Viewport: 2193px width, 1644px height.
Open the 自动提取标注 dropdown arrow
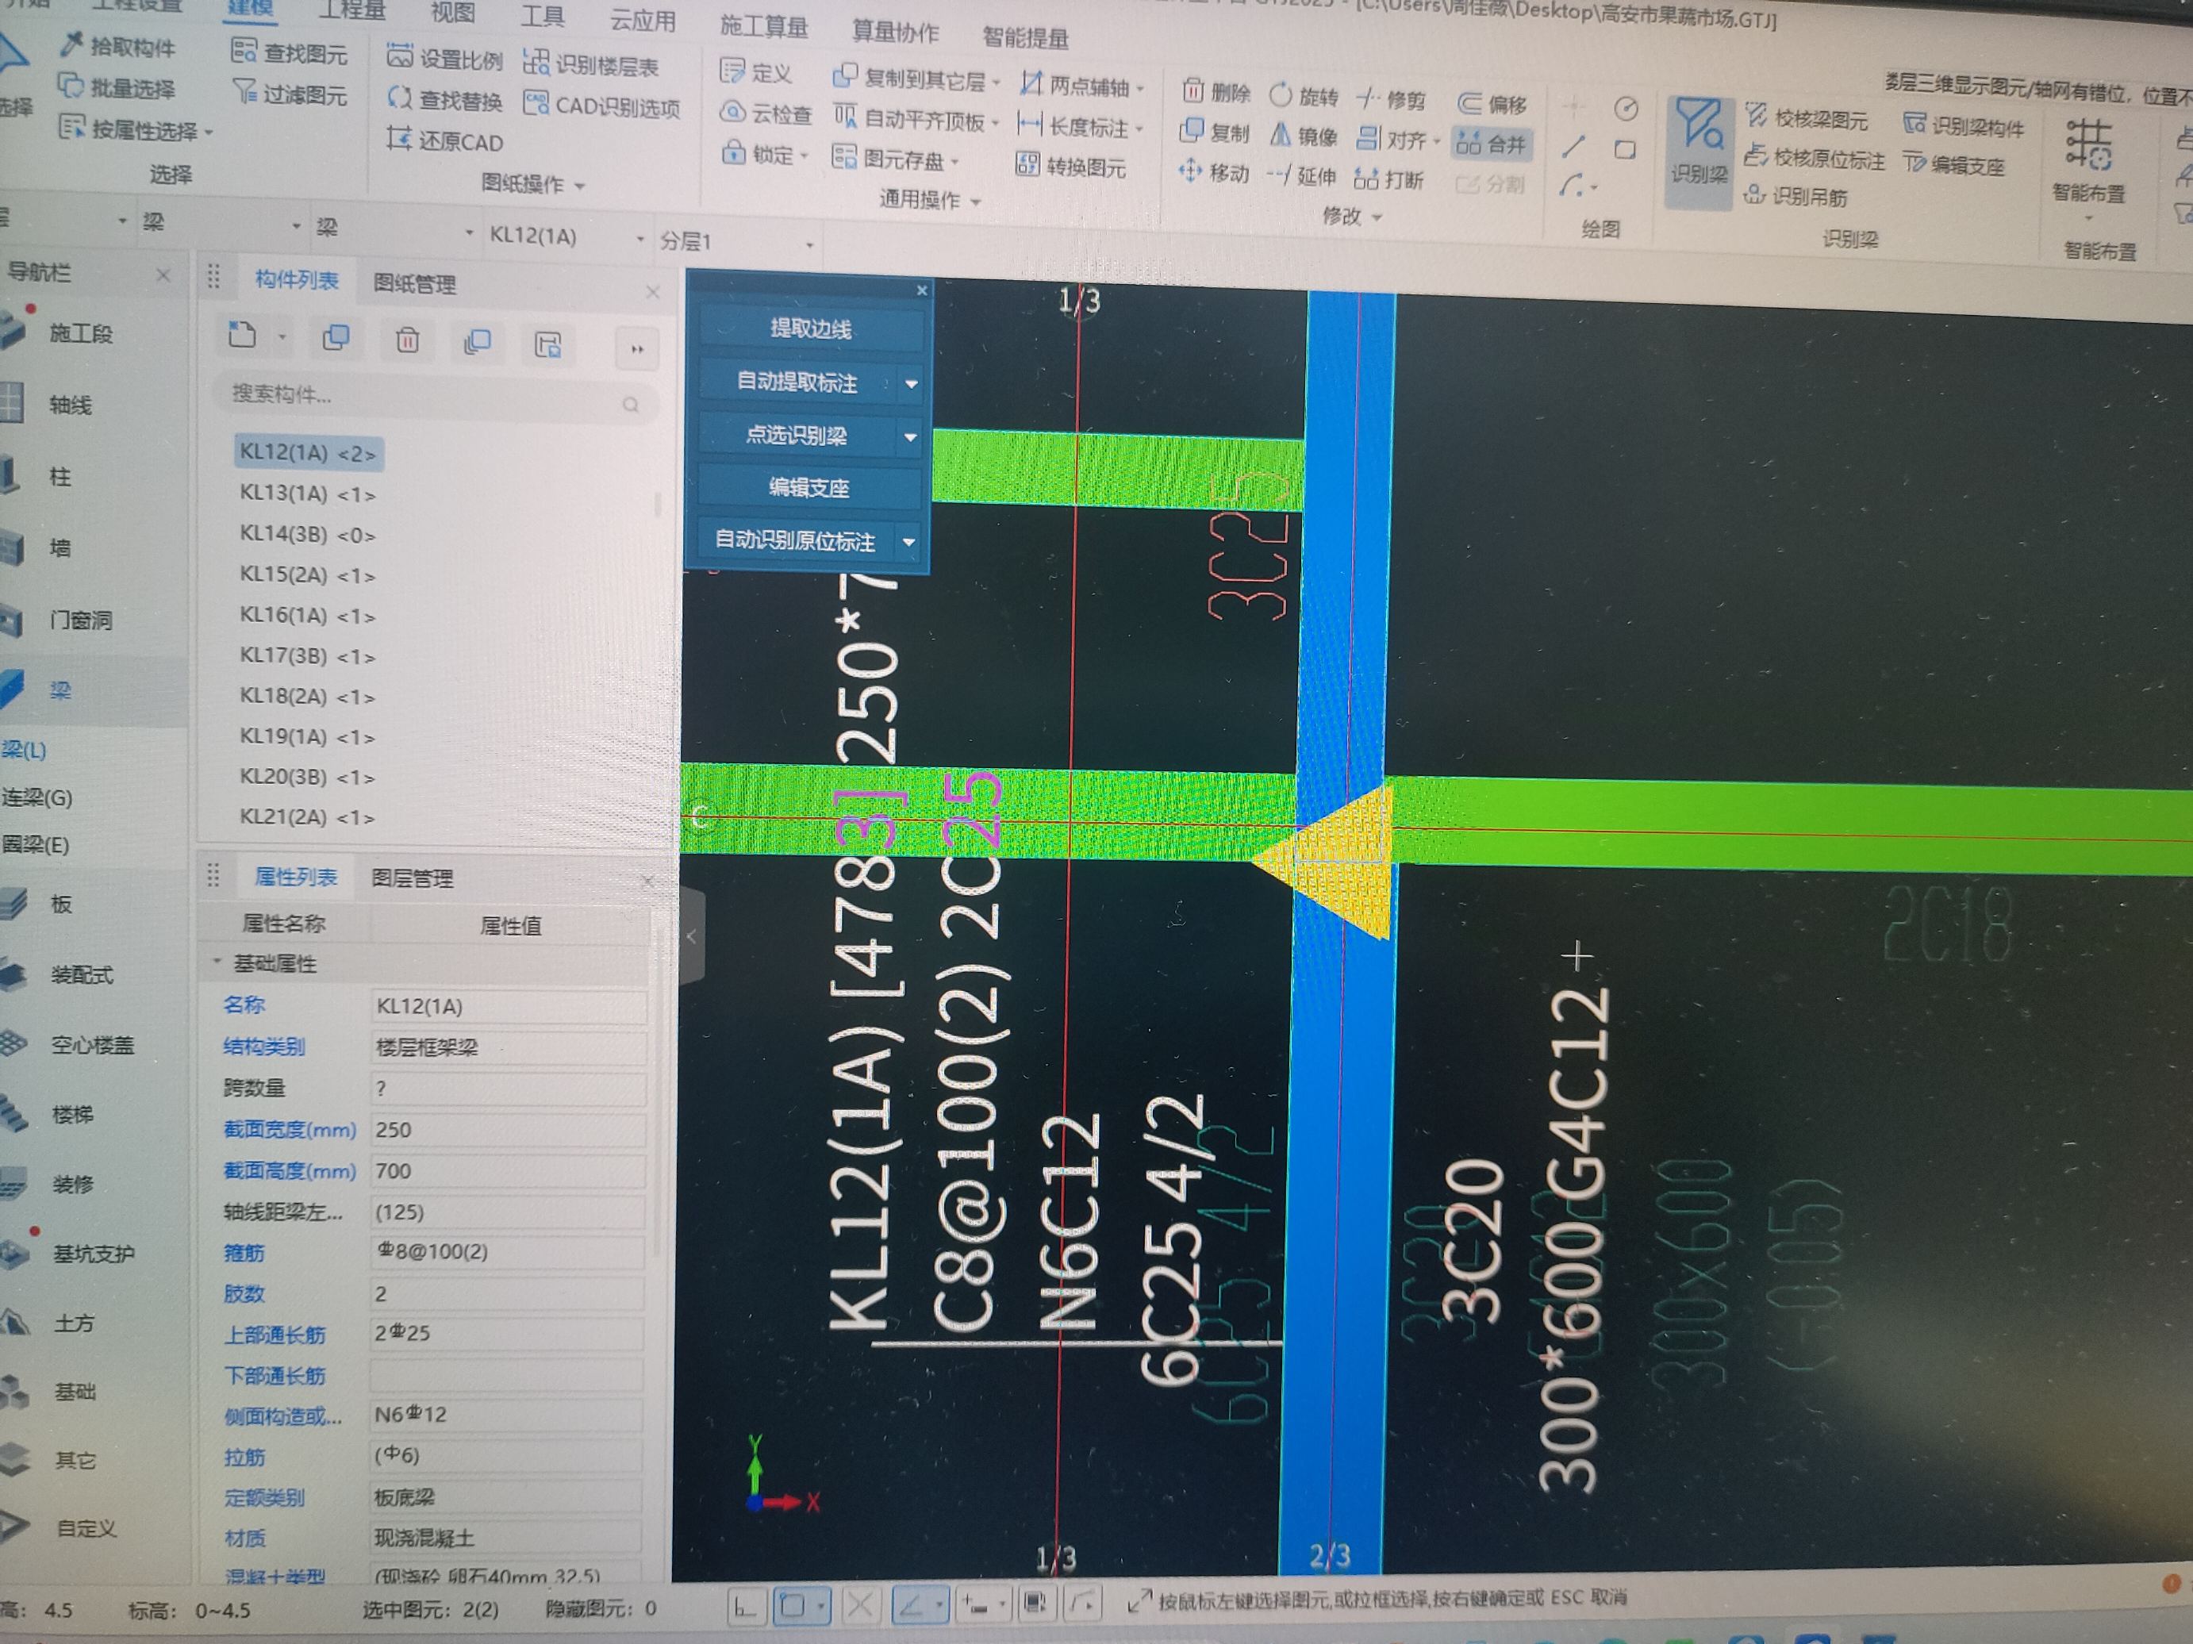point(911,384)
